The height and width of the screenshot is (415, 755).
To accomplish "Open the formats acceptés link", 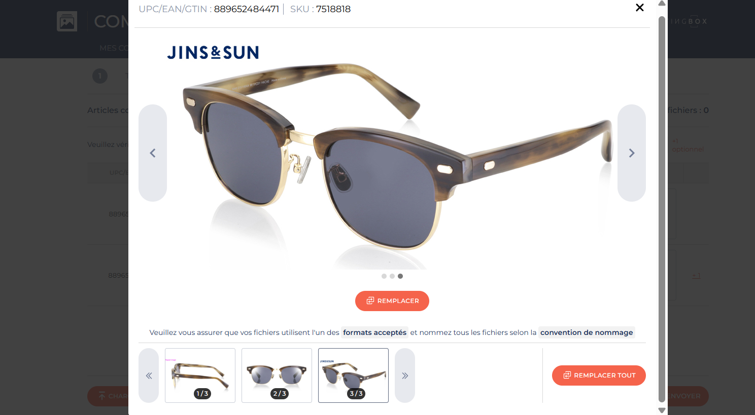I will pyautogui.click(x=374, y=332).
